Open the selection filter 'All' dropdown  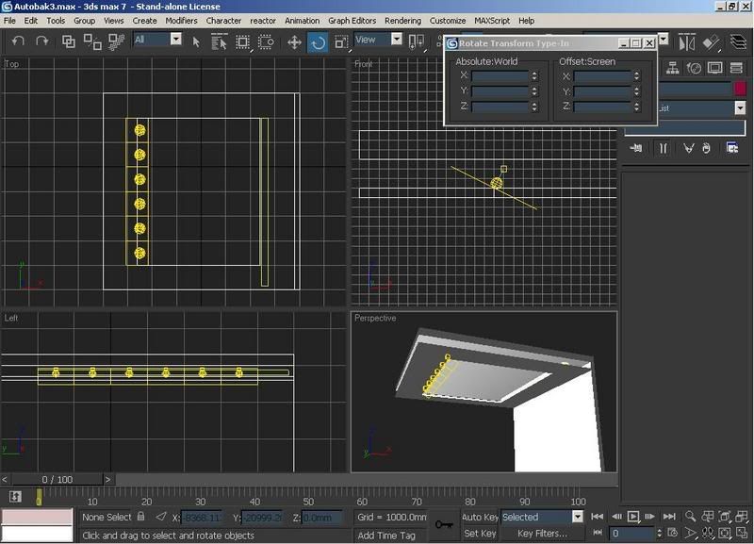coord(175,40)
